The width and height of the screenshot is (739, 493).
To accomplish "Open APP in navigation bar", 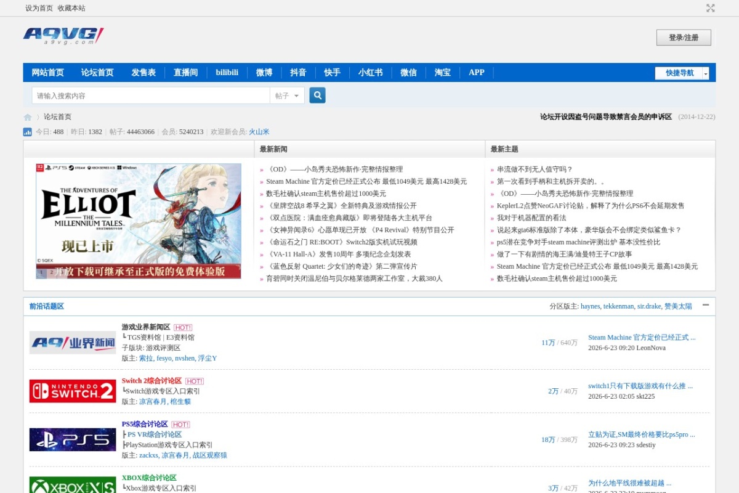I will [477, 73].
